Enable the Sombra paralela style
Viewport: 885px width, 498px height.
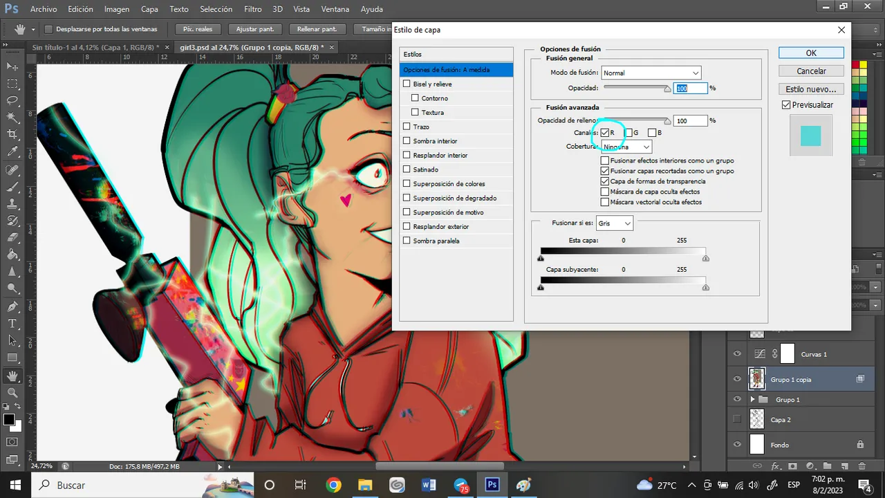click(407, 241)
